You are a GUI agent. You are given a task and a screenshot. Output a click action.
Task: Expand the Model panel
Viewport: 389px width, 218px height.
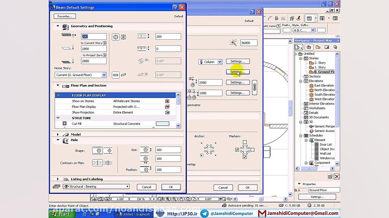(x=58, y=134)
